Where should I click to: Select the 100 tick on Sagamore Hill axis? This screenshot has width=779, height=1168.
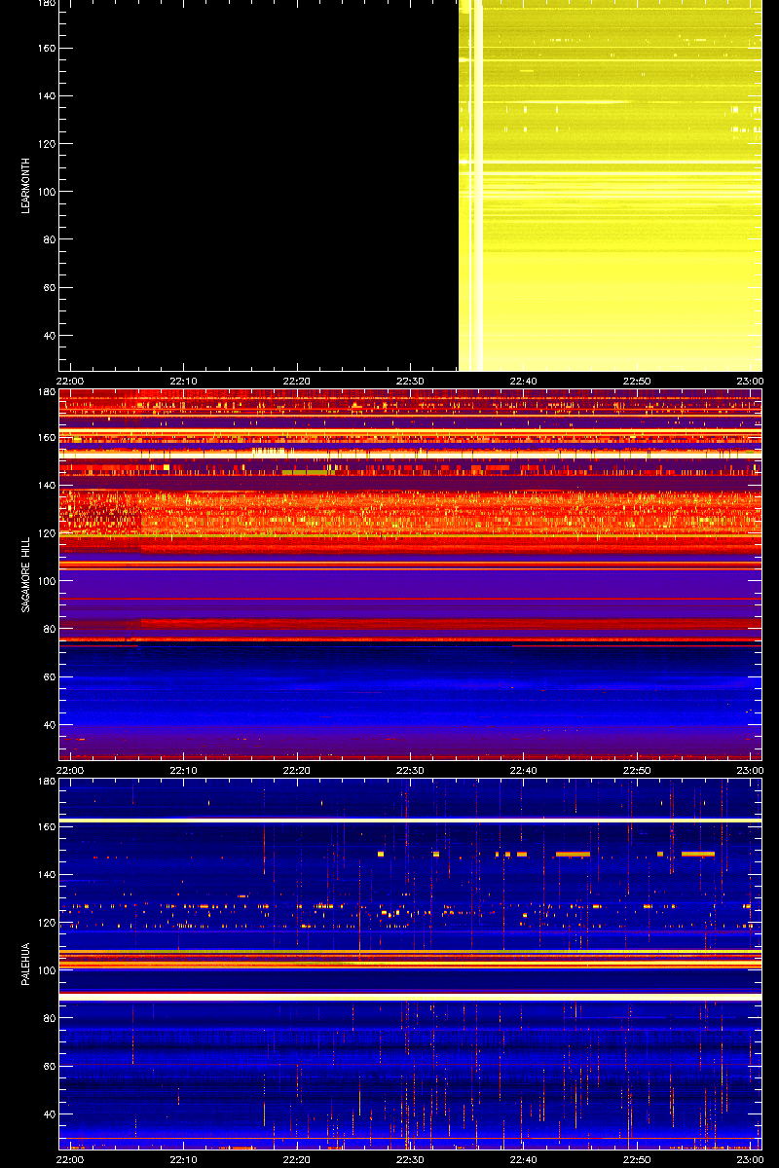(x=46, y=581)
